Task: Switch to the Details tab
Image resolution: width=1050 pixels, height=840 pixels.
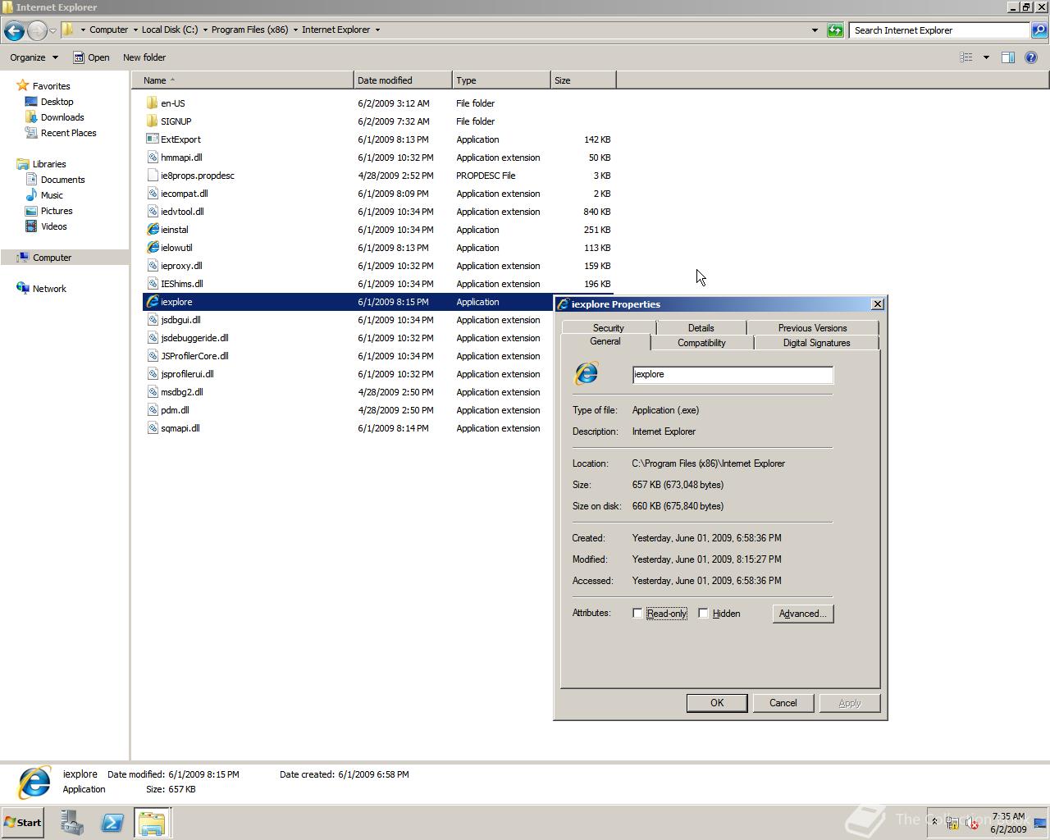Action: point(701,327)
